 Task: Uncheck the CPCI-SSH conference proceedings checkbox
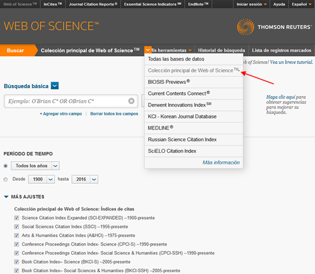pyautogui.click(x=16, y=253)
